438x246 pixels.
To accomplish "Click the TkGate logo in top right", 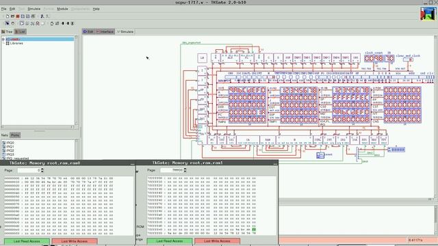I will (428, 14).
